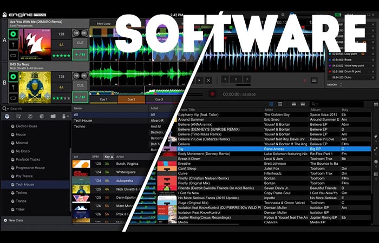379x243 pixels.
Task: Open the music note library icon in Engine Prime
Action: [30, 117]
